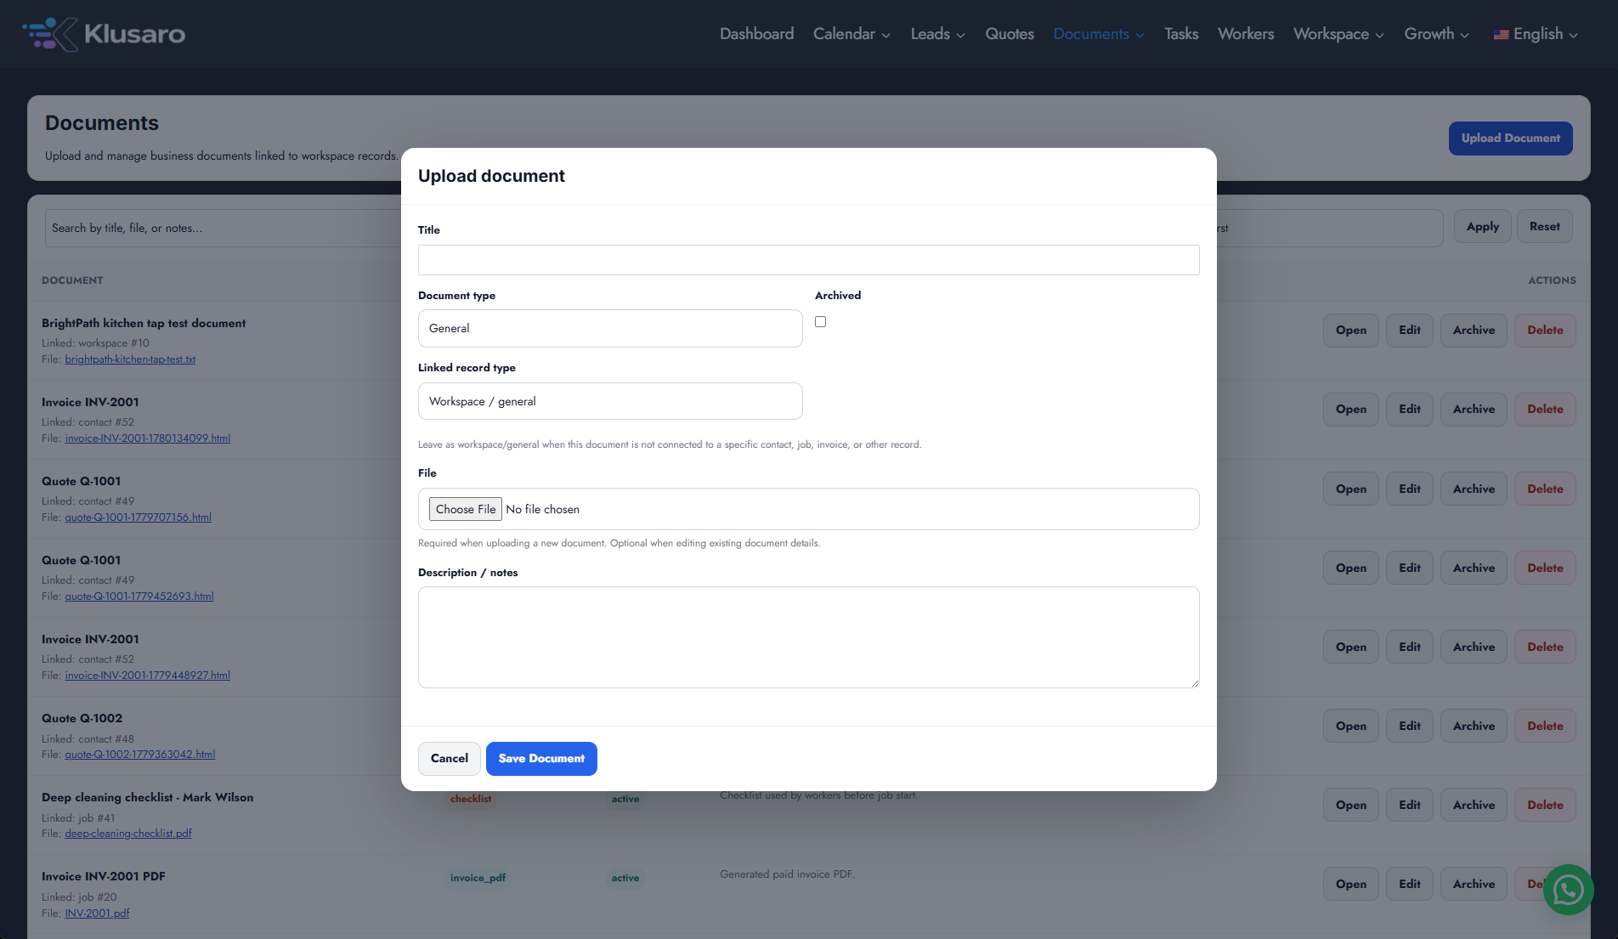Archive the Invoice INV-2001 PDF document
Image resolution: width=1618 pixels, height=939 pixels.
coord(1474,885)
